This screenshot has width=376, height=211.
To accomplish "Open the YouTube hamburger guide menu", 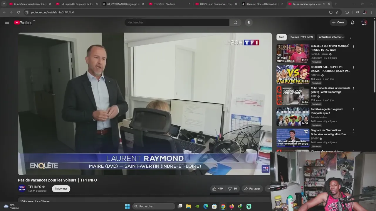I will point(7,22).
